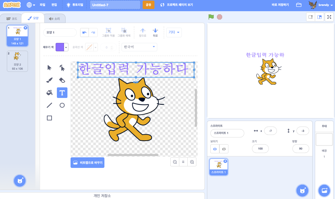Edit the sprite name field 스프라이트 1
This screenshot has height=199, width=335.
pyautogui.click(x=227, y=133)
